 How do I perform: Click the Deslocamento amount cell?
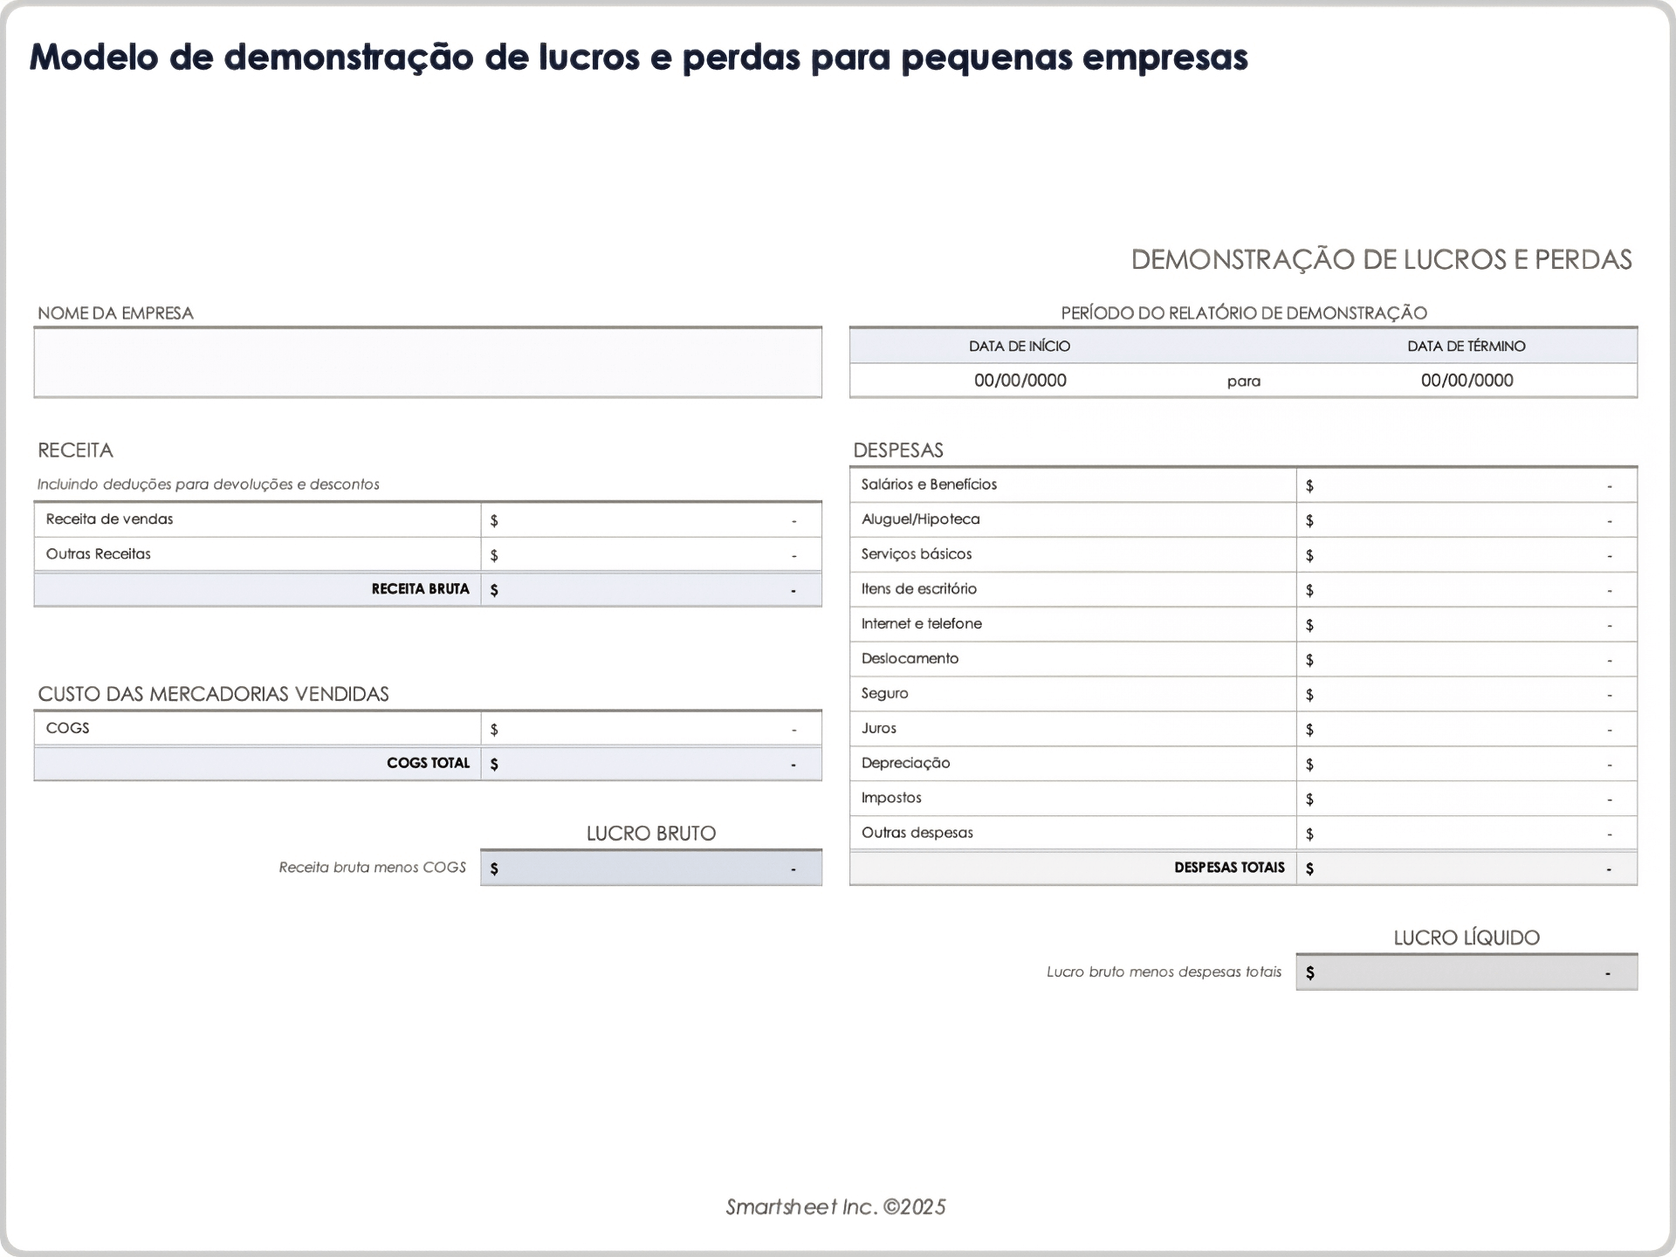pyautogui.click(x=1466, y=658)
